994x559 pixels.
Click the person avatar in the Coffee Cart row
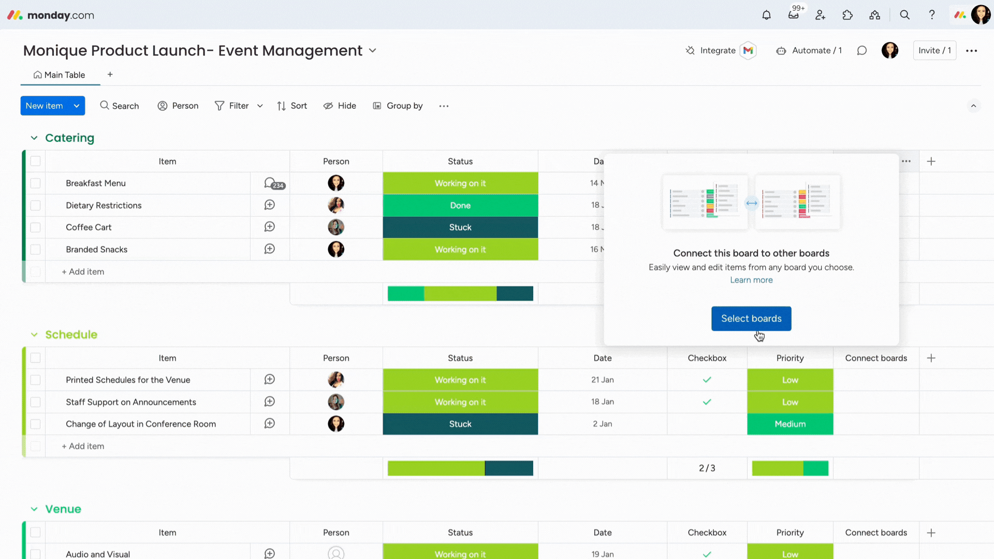click(336, 227)
